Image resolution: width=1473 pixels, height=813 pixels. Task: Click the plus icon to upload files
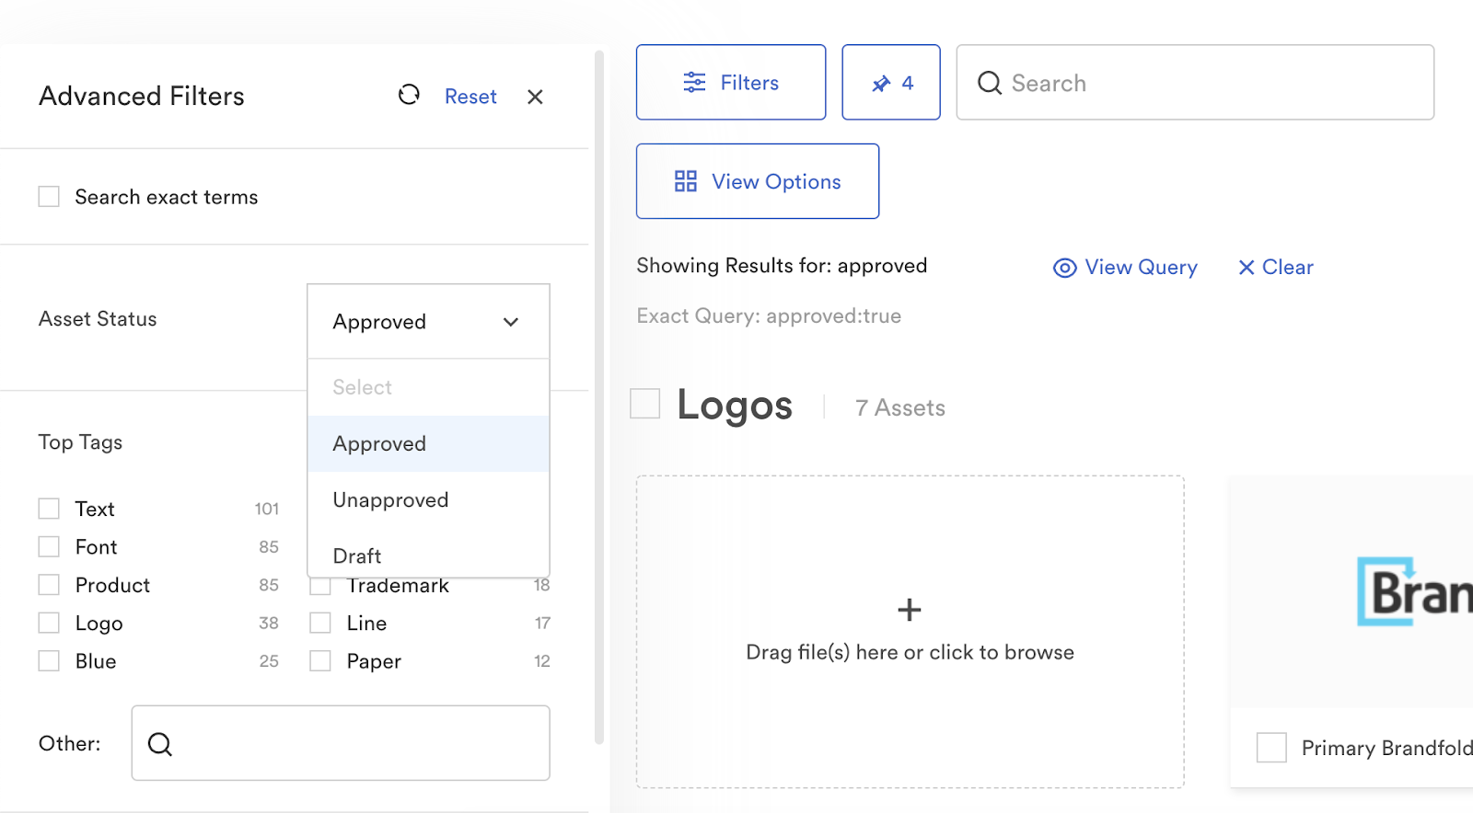pos(909,610)
